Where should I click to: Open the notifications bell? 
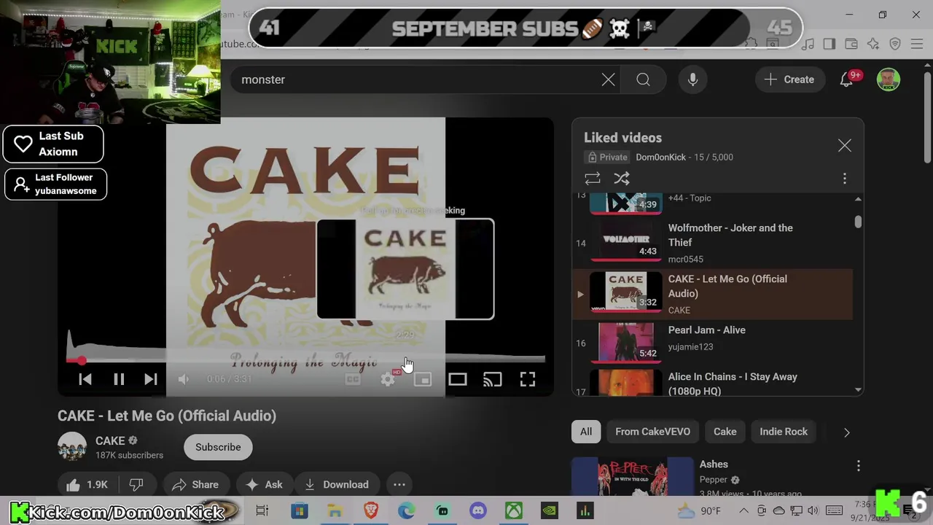tap(846, 79)
